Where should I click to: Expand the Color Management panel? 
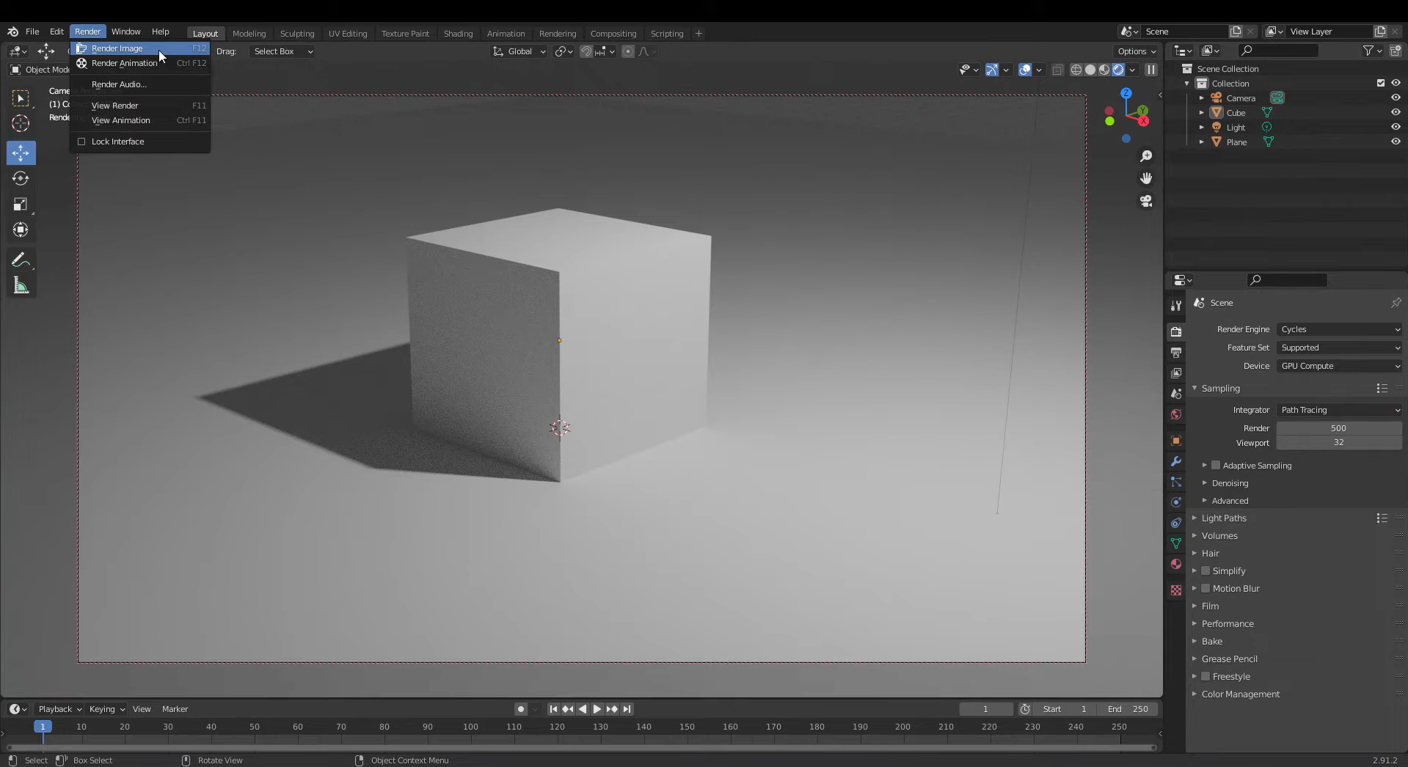tap(1240, 694)
